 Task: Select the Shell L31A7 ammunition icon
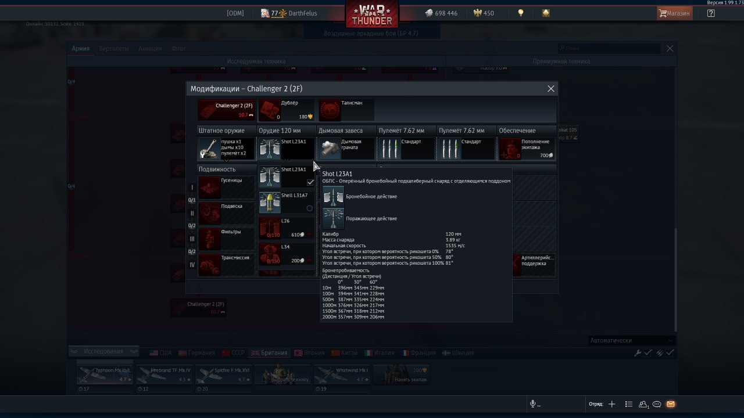coord(270,202)
